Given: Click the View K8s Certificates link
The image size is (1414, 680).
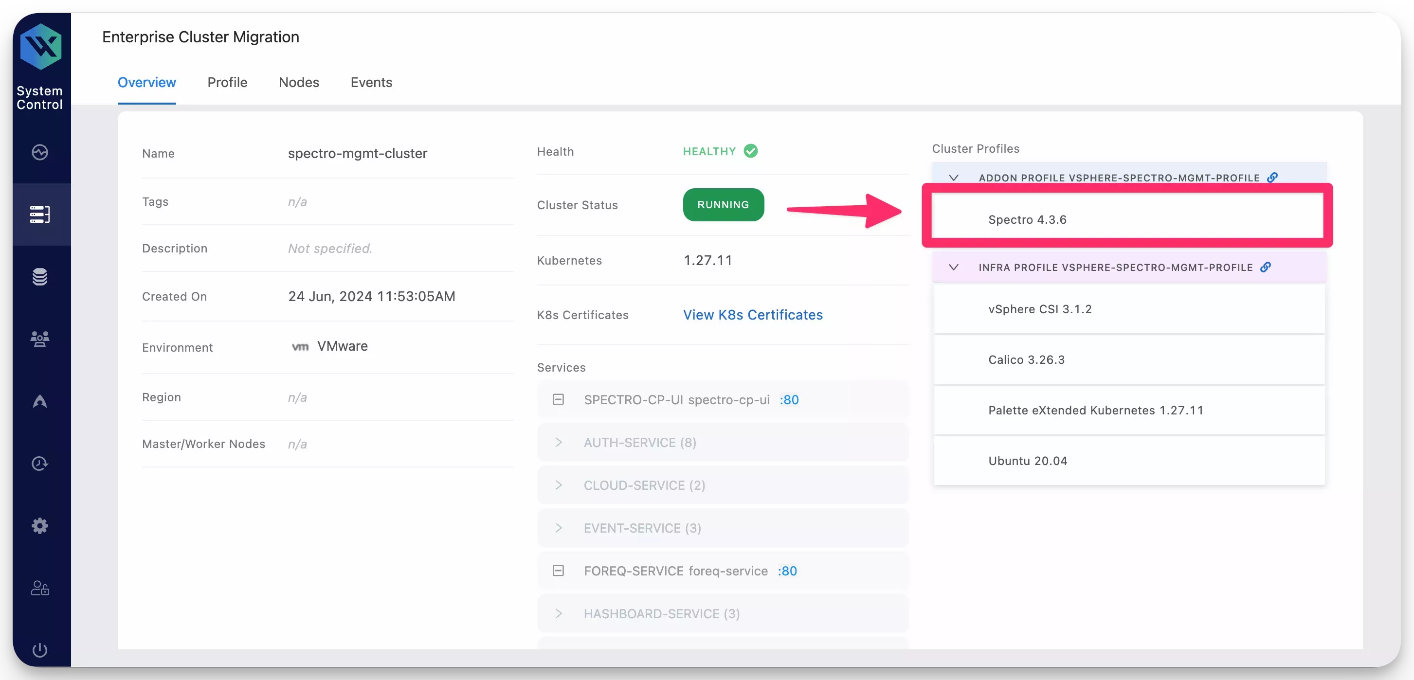Looking at the screenshot, I should point(753,315).
